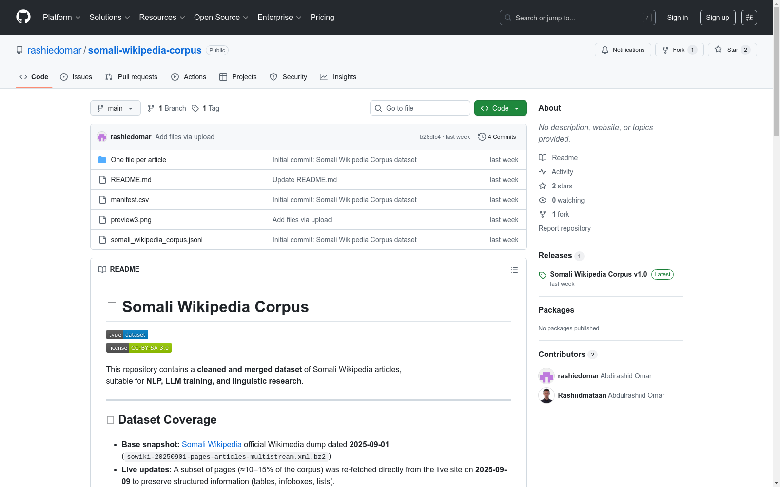
Task: Open the preview3.png file
Action: click(x=131, y=220)
